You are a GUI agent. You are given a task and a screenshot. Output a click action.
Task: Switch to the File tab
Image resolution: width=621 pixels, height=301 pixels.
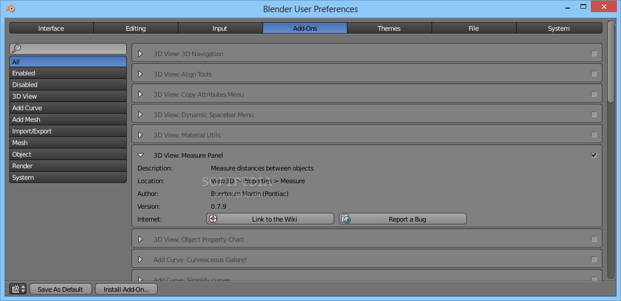(474, 28)
